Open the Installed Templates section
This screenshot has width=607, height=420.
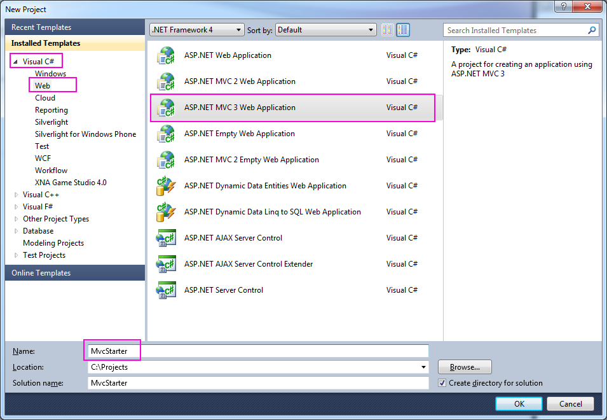pyautogui.click(x=75, y=43)
